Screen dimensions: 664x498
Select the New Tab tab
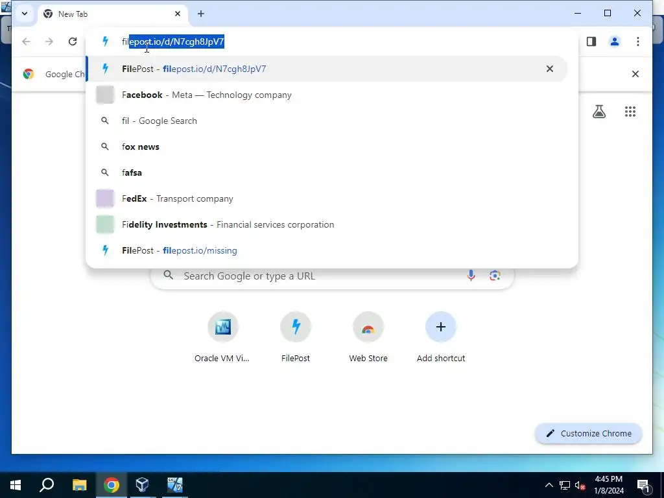(113, 14)
